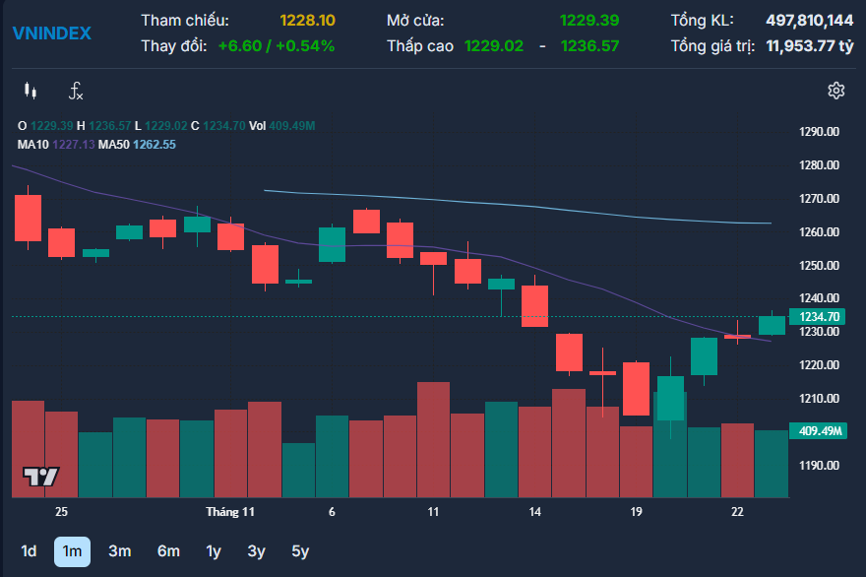The width and height of the screenshot is (866, 577).
Task: Click the Tháng 11 date axis label
Action: point(230,512)
